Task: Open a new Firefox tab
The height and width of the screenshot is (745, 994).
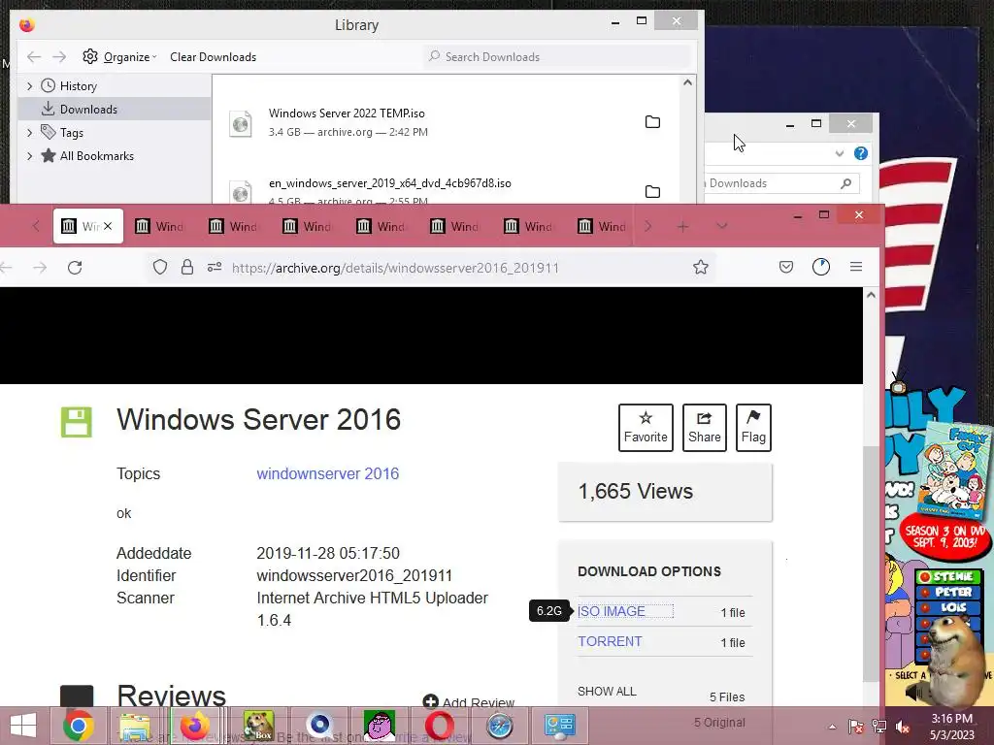Action: tap(682, 226)
